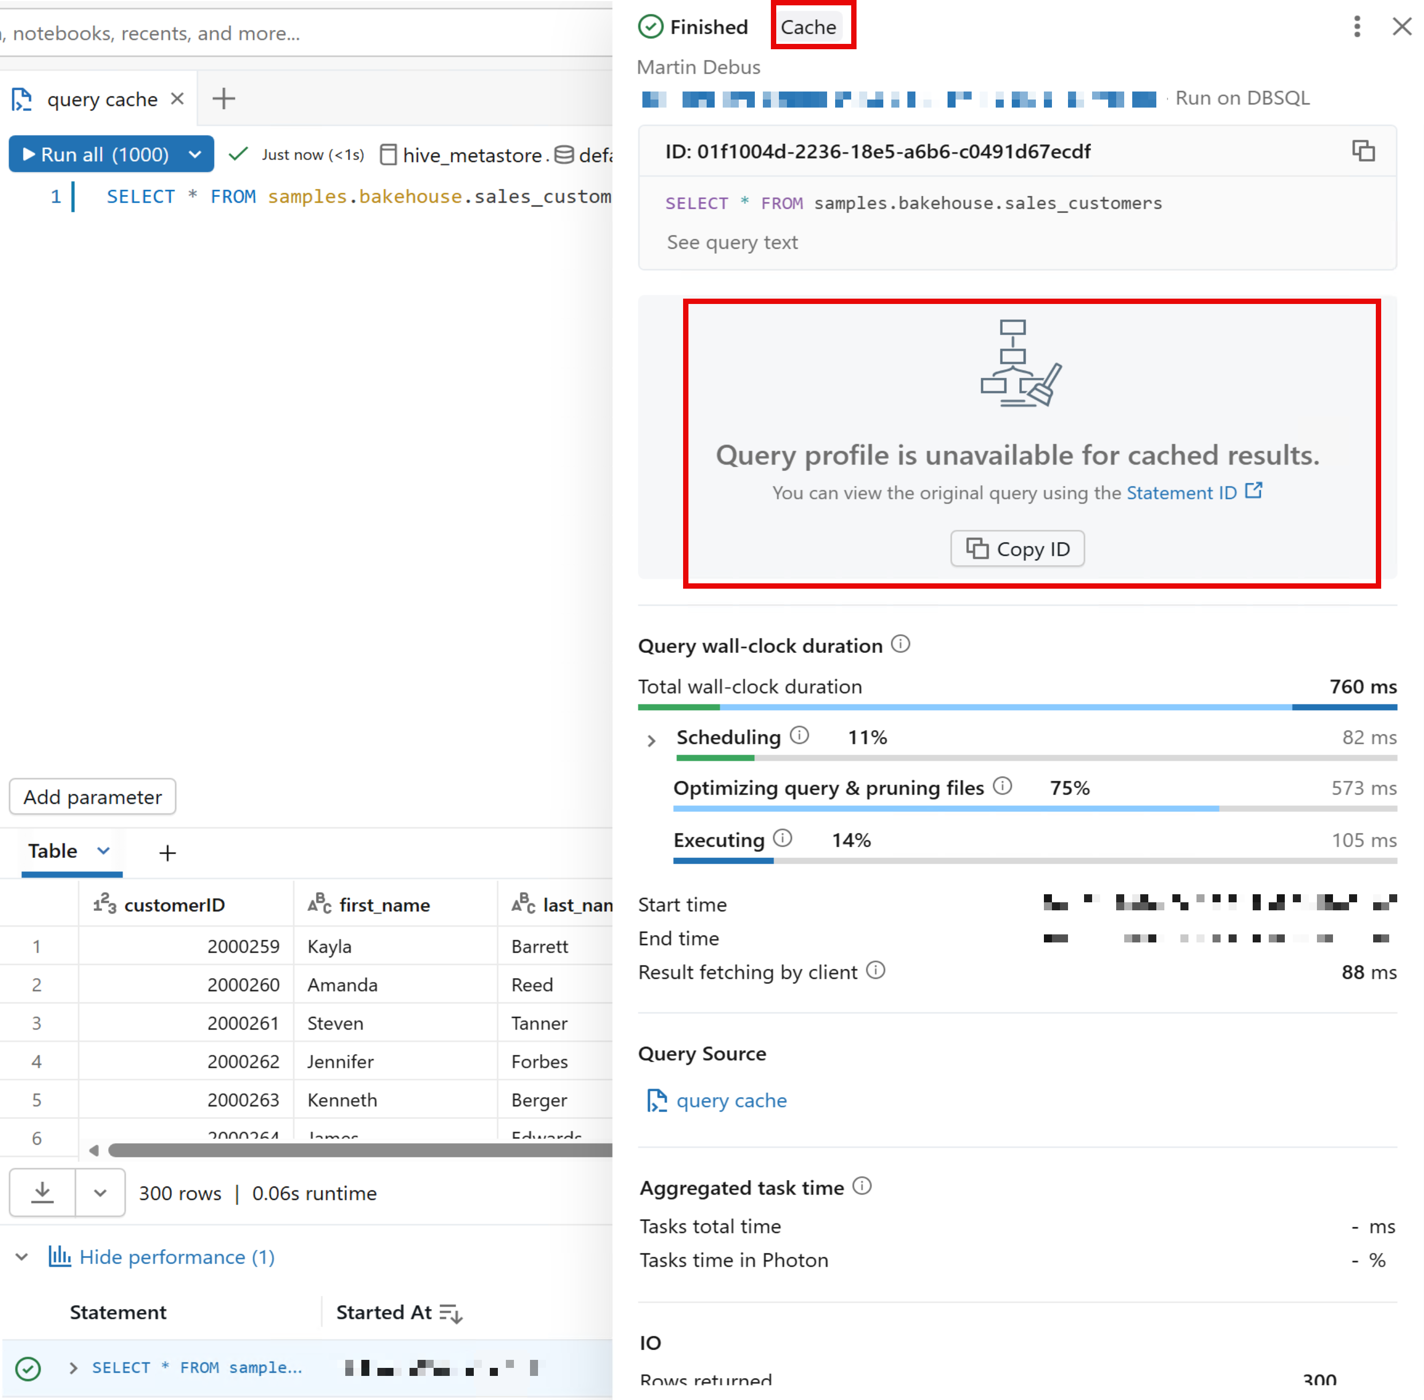1424x1400 pixels.
Task: Click Result fetching by client info icon
Action: coord(875,971)
